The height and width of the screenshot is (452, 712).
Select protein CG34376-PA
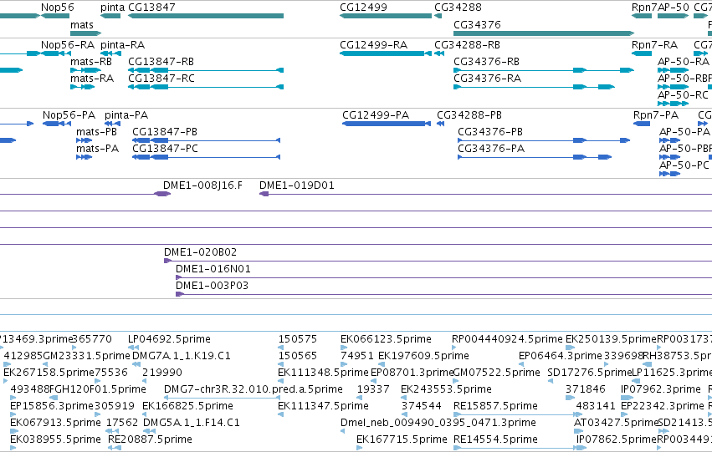(491, 149)
